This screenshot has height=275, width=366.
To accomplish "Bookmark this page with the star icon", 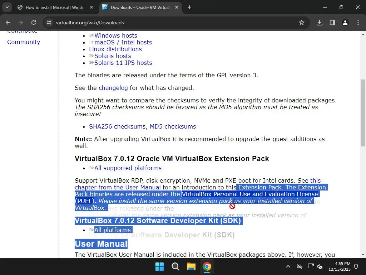I will pyautogui.click(x=302, y=23).
